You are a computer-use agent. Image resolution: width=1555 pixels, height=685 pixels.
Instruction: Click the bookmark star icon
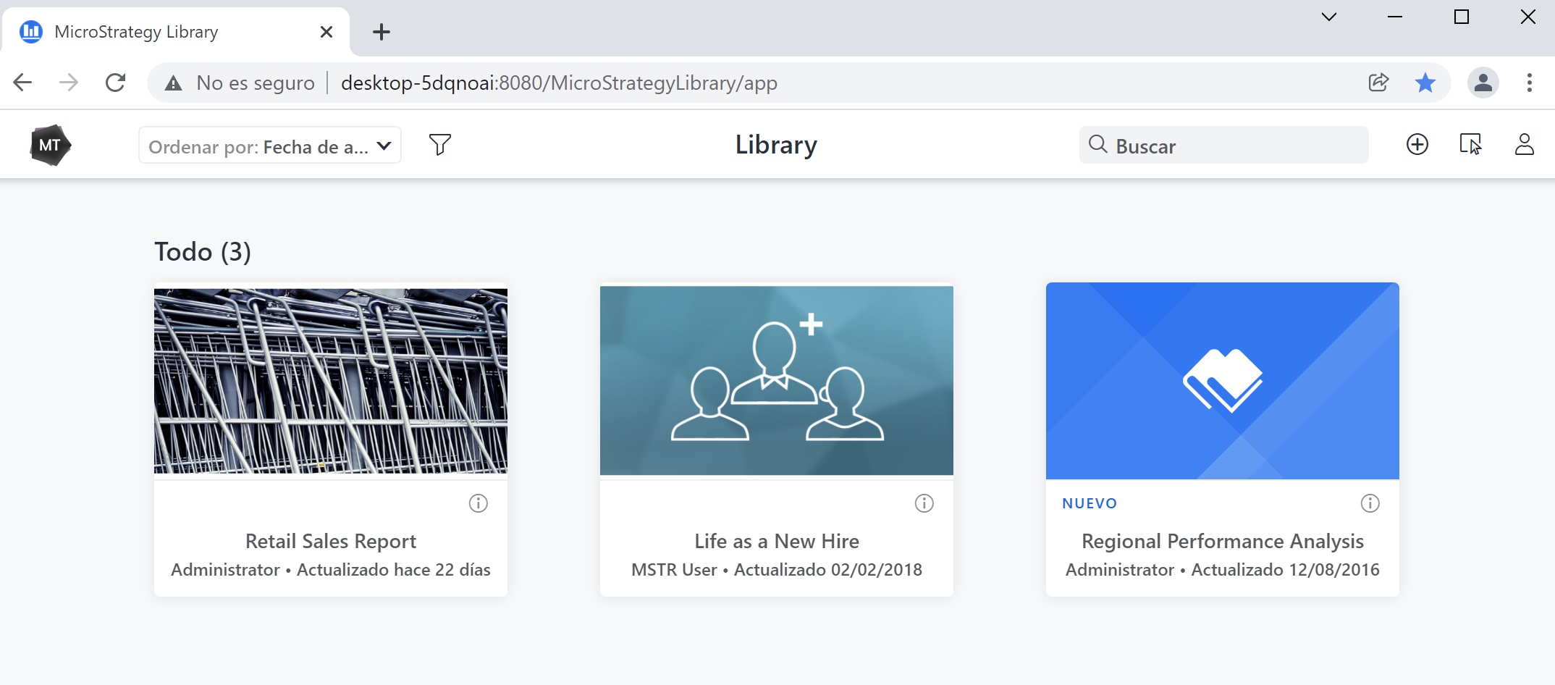click(x=1425, y=83)
